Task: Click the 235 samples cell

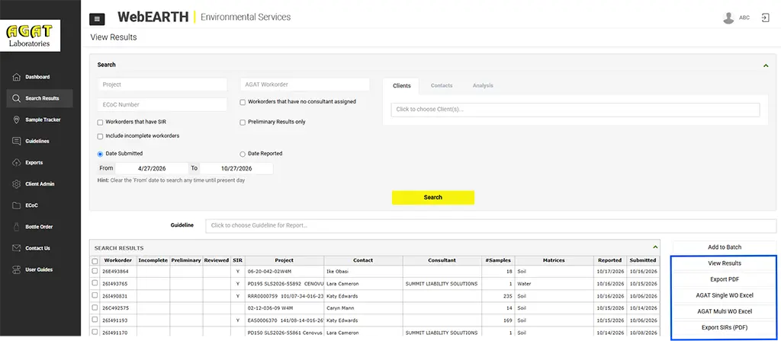Action: [x=499, y=296]
